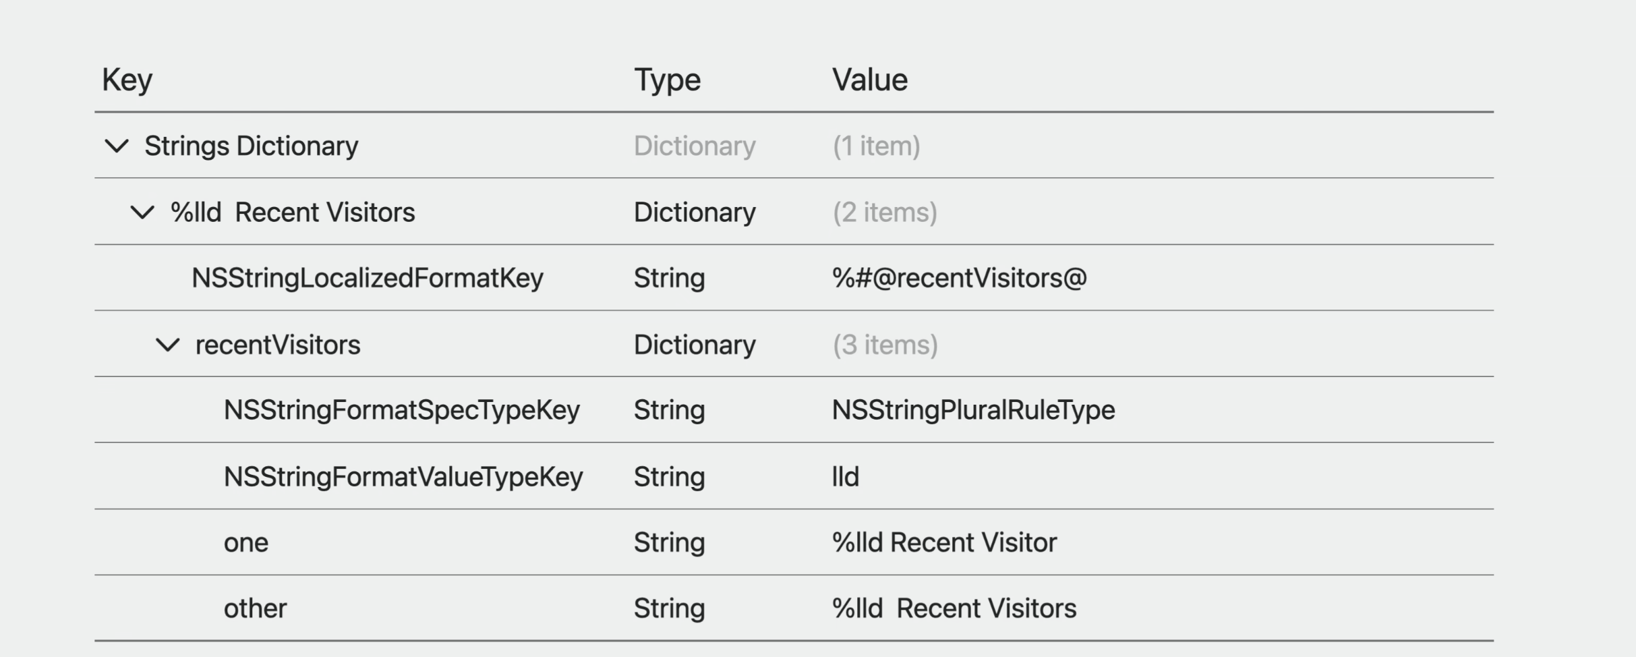
Task: Select the NSStringFormatSpecTypeKey key
Action: pos(402,410)
